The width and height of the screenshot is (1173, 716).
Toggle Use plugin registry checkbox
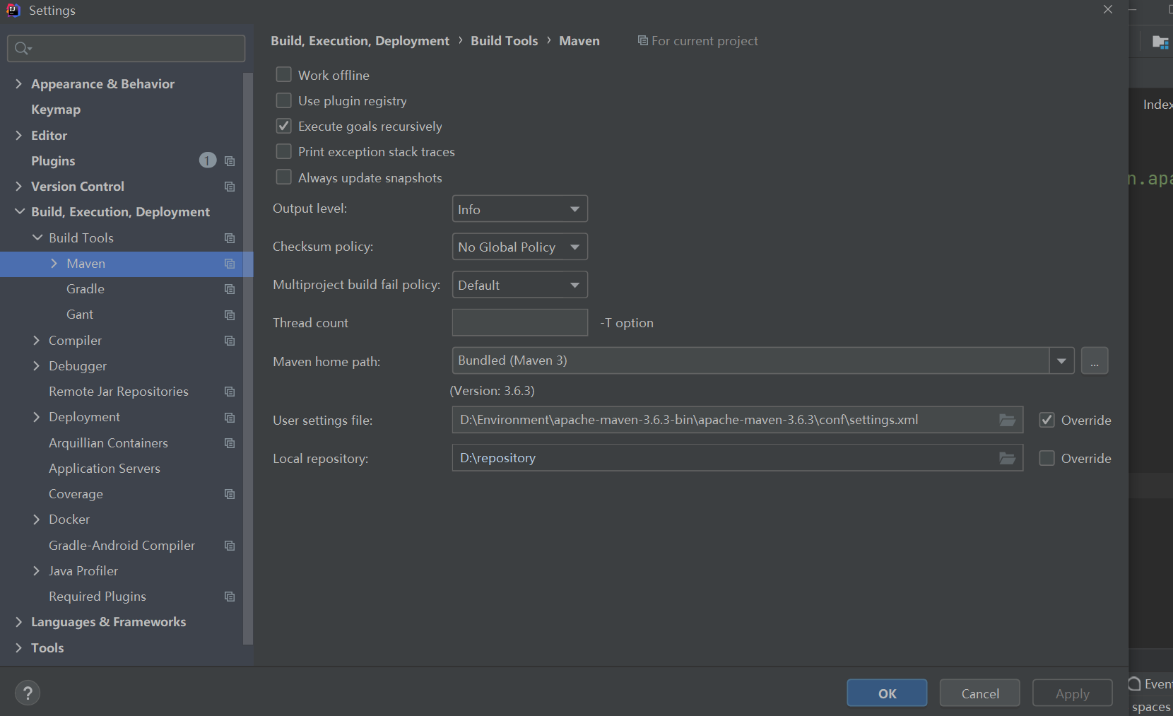283,100
